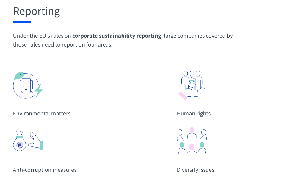Viewport: 301px width, 186px height.
Task: Click the blue underline below Reporting
Action: [x=22, y=22]
